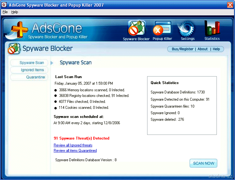This screenshot has height=180, width=235.
Task: Click the Buy/Register link
Action: (183, 49)
